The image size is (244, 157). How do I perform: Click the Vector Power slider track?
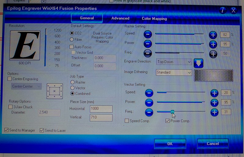click(181, 102)
